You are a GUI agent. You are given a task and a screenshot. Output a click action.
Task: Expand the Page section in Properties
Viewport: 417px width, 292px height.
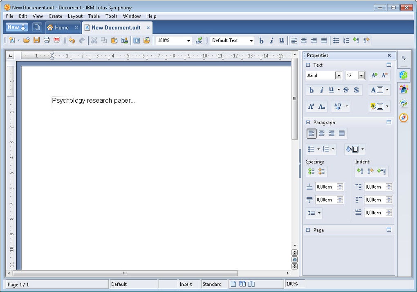pyautogui.click(x=308, y=230)
